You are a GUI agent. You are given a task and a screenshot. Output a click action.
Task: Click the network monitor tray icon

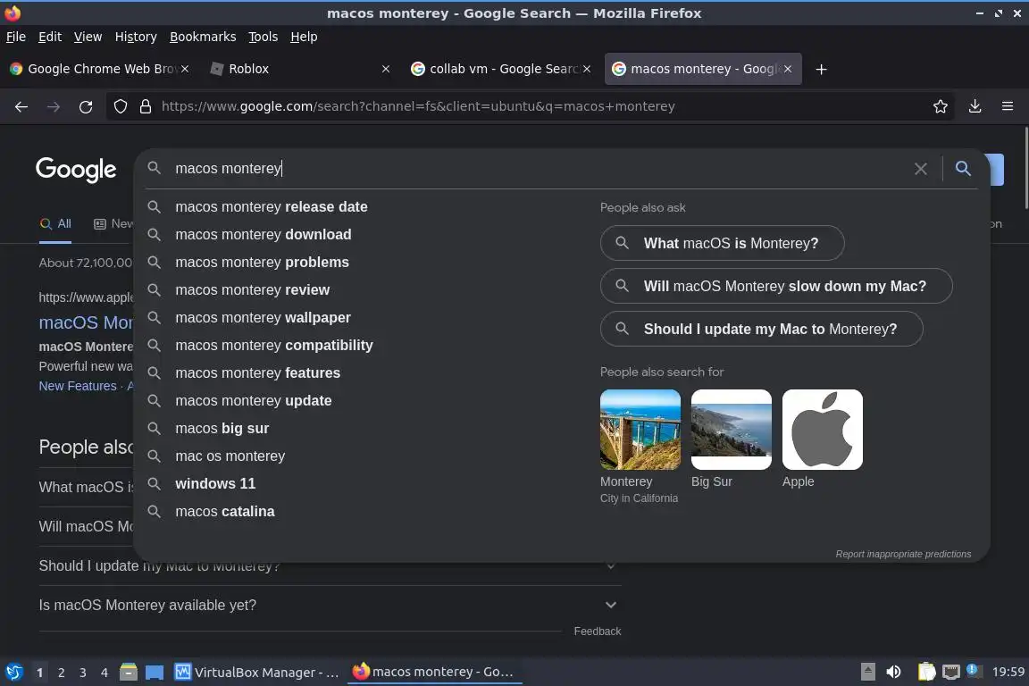(950, 672)
